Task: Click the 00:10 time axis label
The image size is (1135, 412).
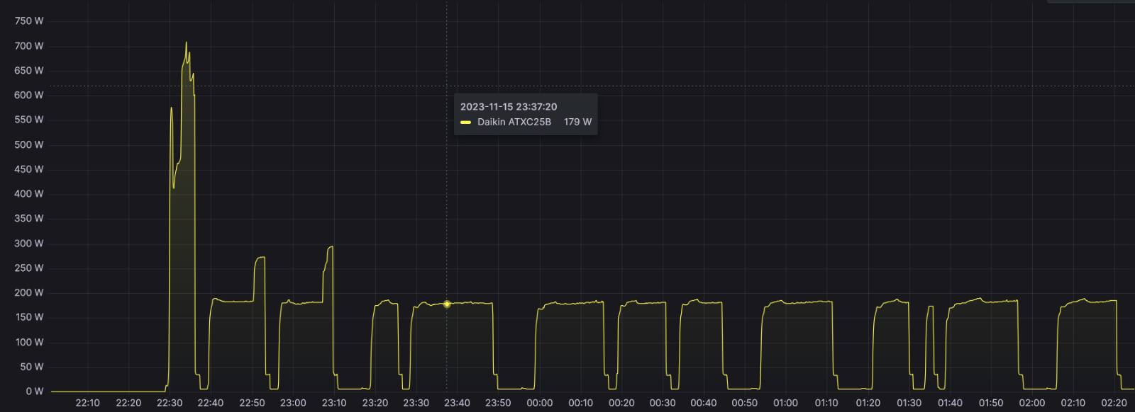Action: coord(581,403)
